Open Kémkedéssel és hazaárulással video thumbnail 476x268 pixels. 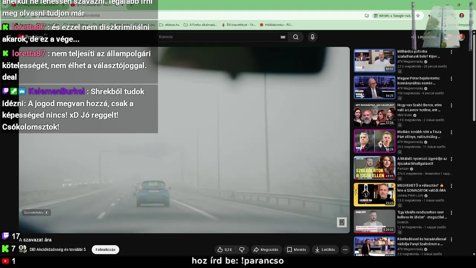(374, 246)
